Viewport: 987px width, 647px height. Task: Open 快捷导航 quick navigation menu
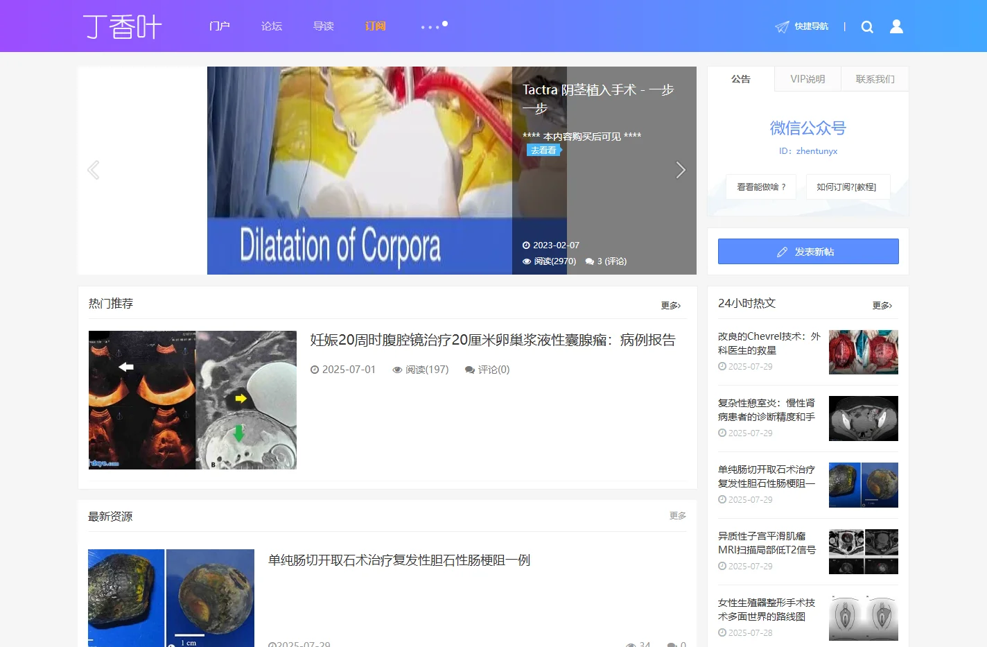click(812, 26)
